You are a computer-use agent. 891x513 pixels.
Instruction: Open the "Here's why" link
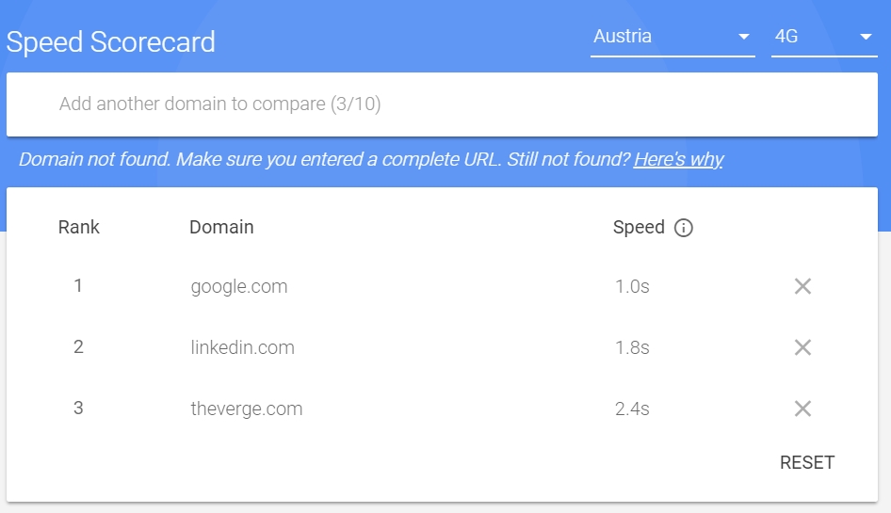click(678, 159)
